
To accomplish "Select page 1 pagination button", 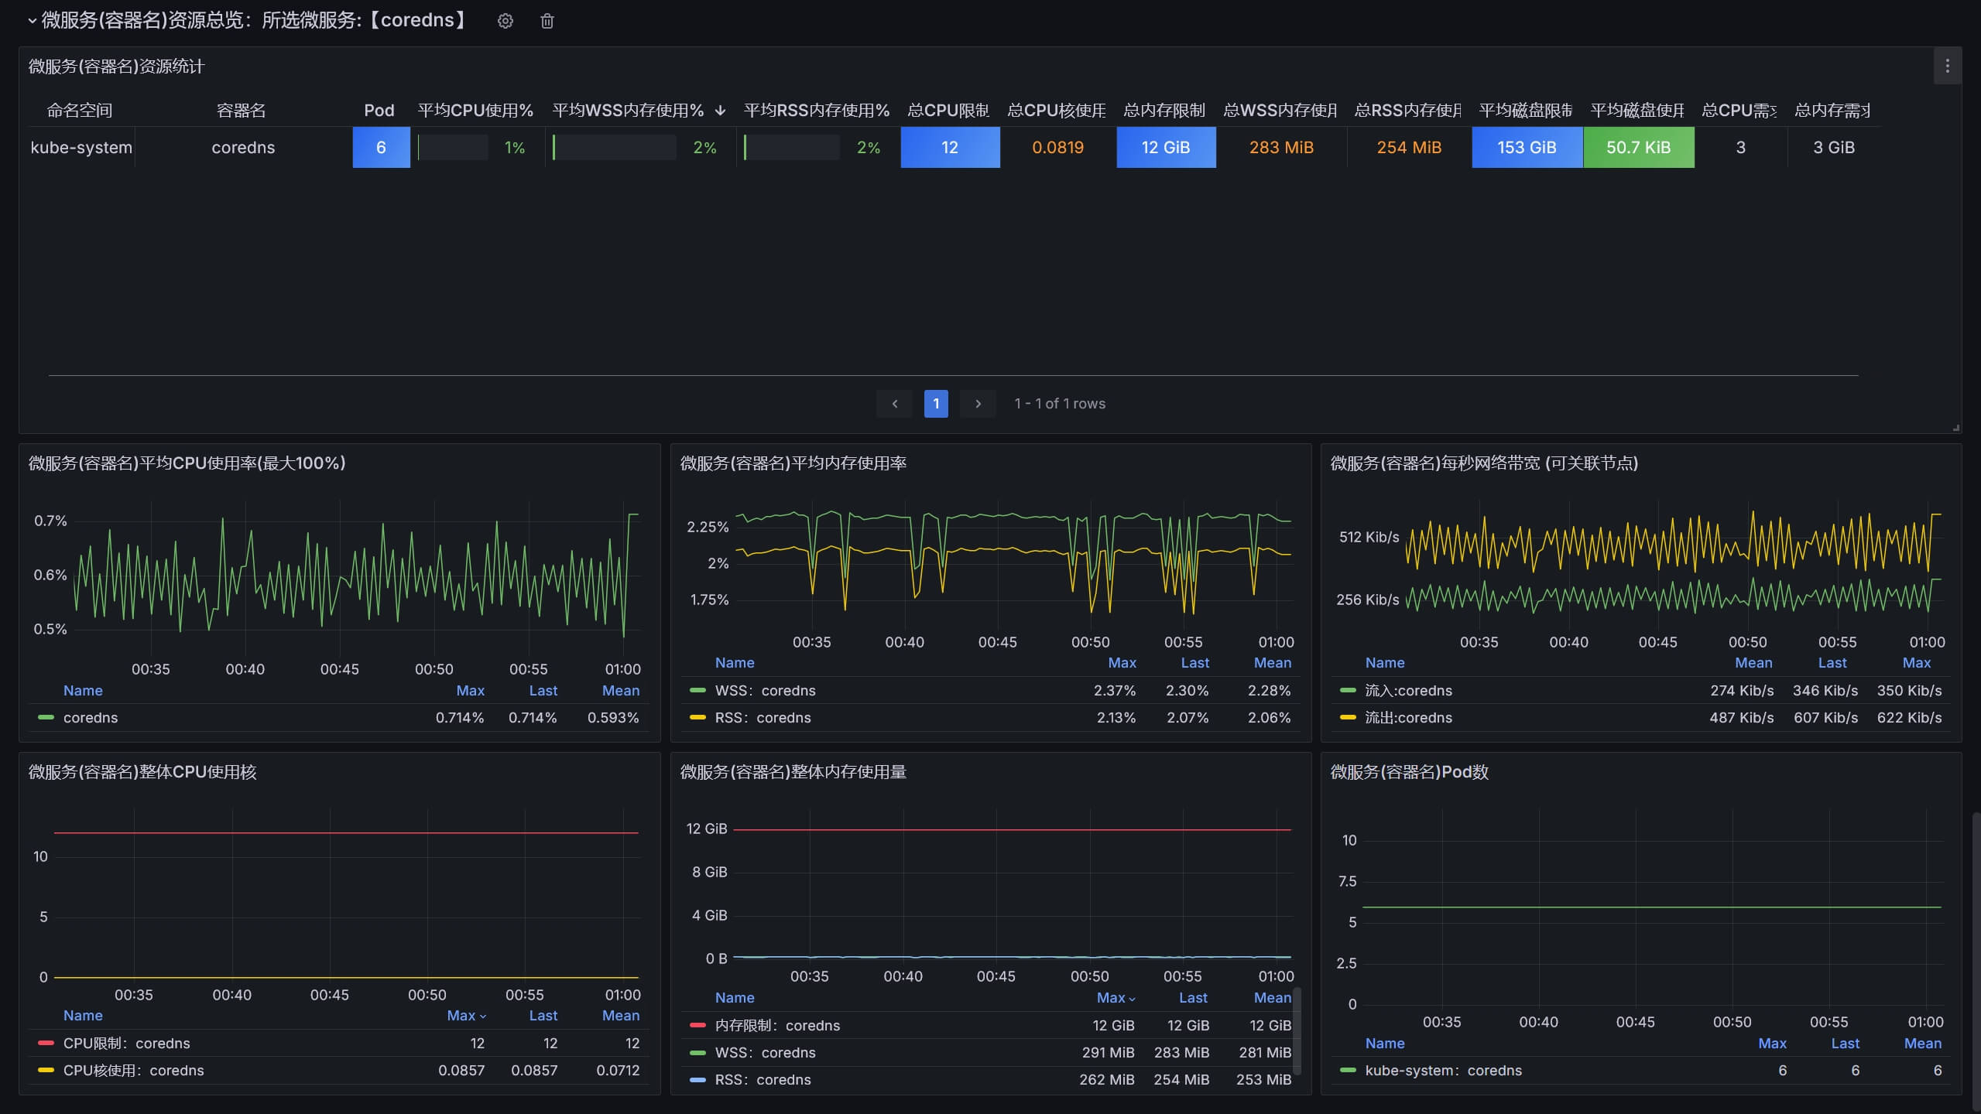I will click(x=936, y=404).
